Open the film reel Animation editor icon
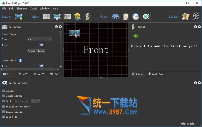The image size is (202, 127). [x=196, y=17]
